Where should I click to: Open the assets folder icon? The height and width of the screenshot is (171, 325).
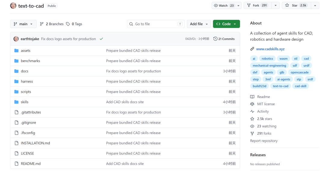coord(16,51)
